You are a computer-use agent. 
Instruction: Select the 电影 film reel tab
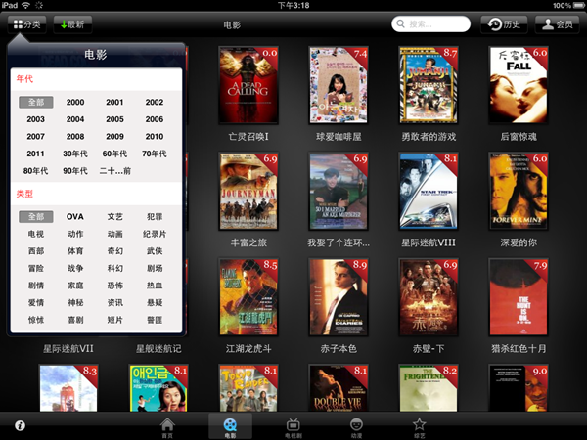point(230,427)
